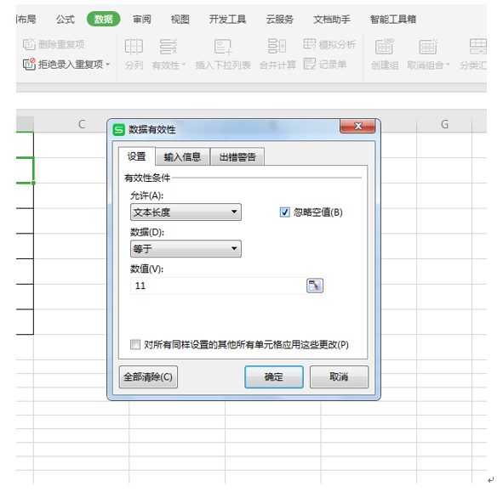Click the 全部清除 button
This screenshot has width=503, height=492.
(x=148, y=376)
